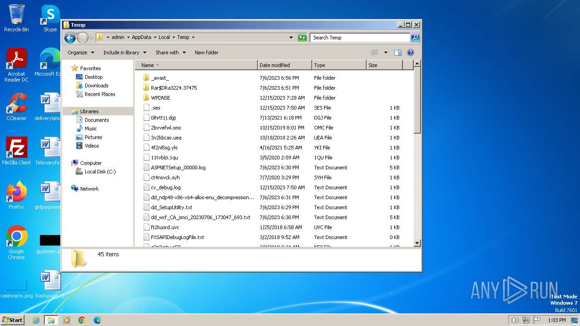Open the Include in library menu
This screenshot has height=326, width=580.
click(x=125, y=53)
